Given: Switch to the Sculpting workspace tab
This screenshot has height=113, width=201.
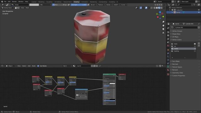Looking at the screenshot, I should pos(49,2).
